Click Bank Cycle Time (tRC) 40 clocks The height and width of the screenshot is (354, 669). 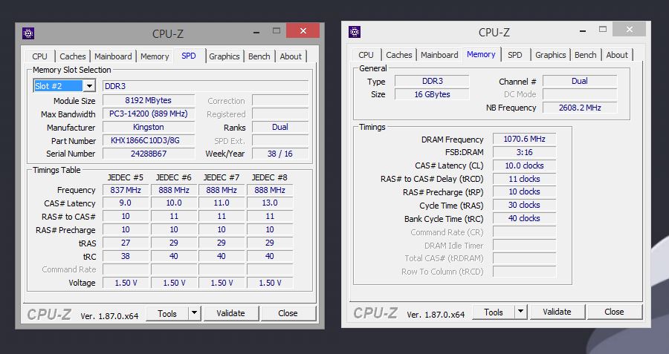[524, 218]
